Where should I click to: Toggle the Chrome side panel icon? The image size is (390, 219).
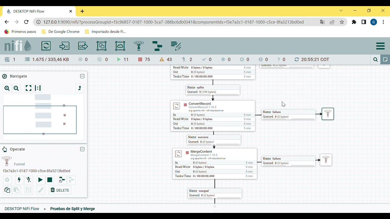[364, 22]
